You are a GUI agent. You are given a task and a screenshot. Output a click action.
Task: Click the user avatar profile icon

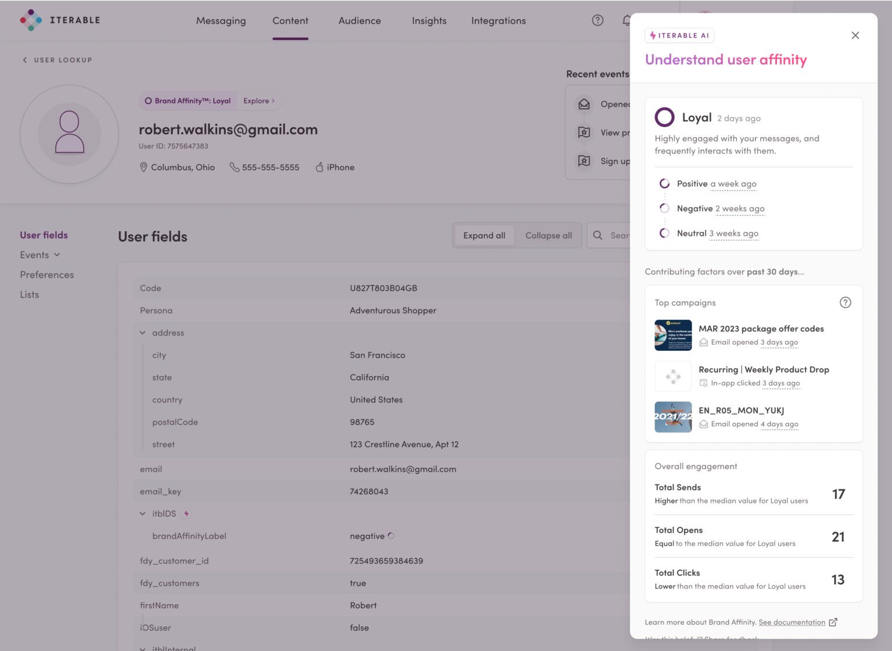(x=70, y=134)
